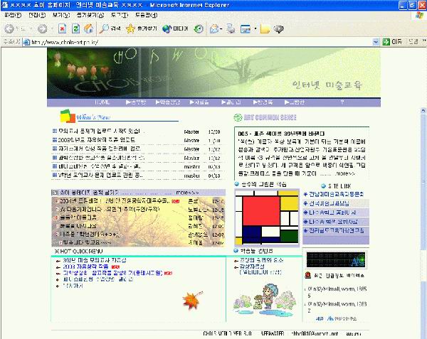Screen dimensions: 427x339
Task: Open the Help (H) menu
Action: click(146, 15)
